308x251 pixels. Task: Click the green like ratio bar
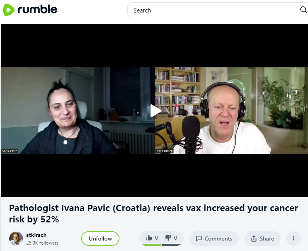click(x=151, y=245)
